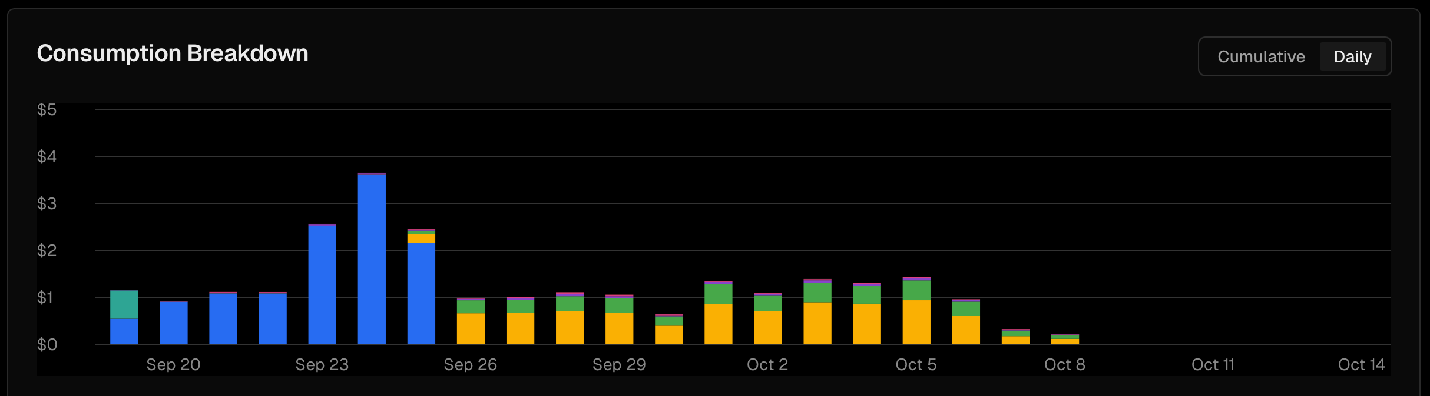Select the small bar for Oct 7

pyautogui.click(x=1015, y=337)
